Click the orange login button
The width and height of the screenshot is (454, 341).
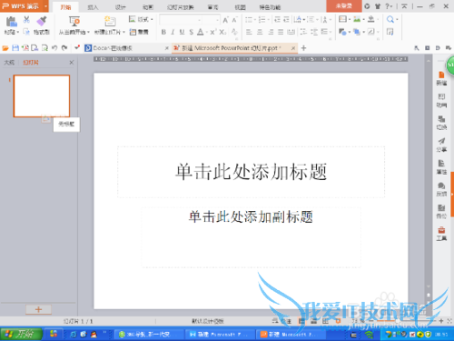coord(344,5)
